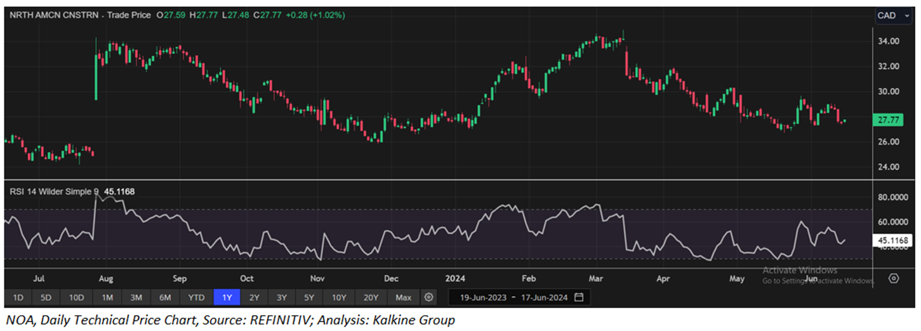Click the 24.00 price axis label
The height and width of the screenshot is (331, 921).
[x=889, y=167]
